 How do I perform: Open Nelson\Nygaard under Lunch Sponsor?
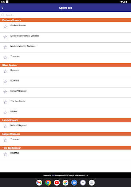coord(65,127)
